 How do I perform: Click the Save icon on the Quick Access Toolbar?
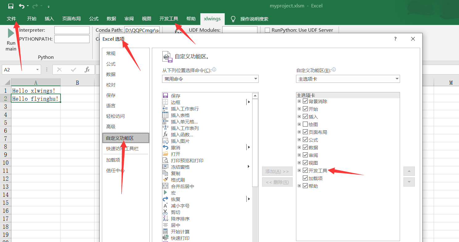tap(10, 6)
